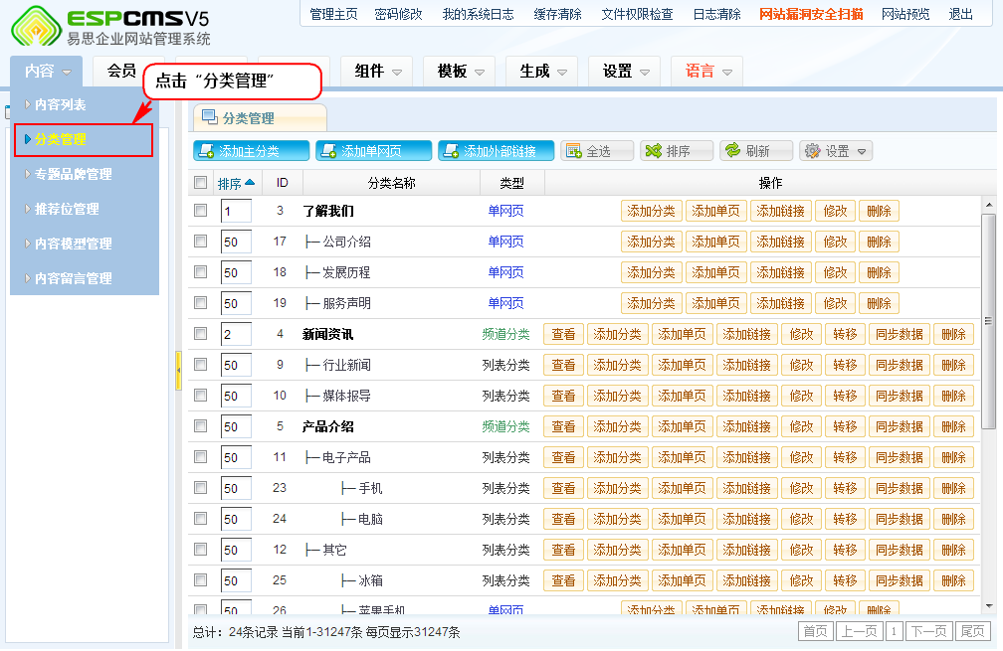1003x651 pixels.
Task: Click the table vertical scrollbar thumb
Action: pyautogui.click(x=988, y=321)
